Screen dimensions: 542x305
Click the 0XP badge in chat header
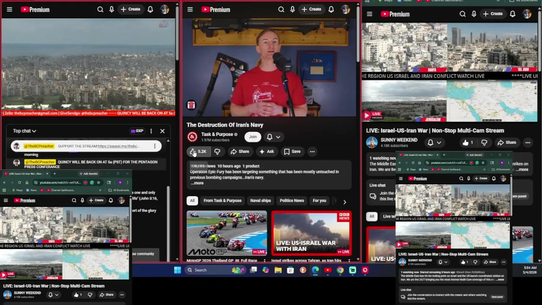coord(137,131)
